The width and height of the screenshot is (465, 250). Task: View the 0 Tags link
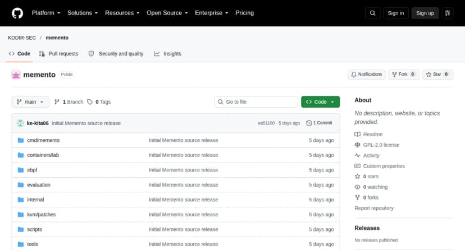[99, 102]
